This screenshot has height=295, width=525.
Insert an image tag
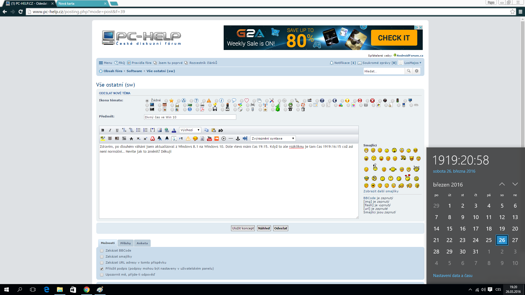[160, 130]
